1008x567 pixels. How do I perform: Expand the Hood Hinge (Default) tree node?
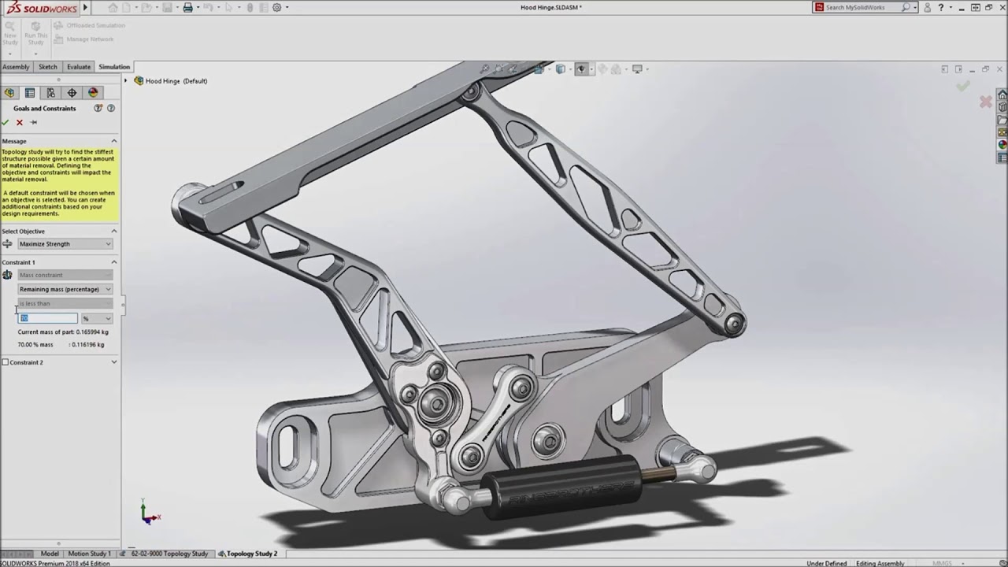[126, 80]
